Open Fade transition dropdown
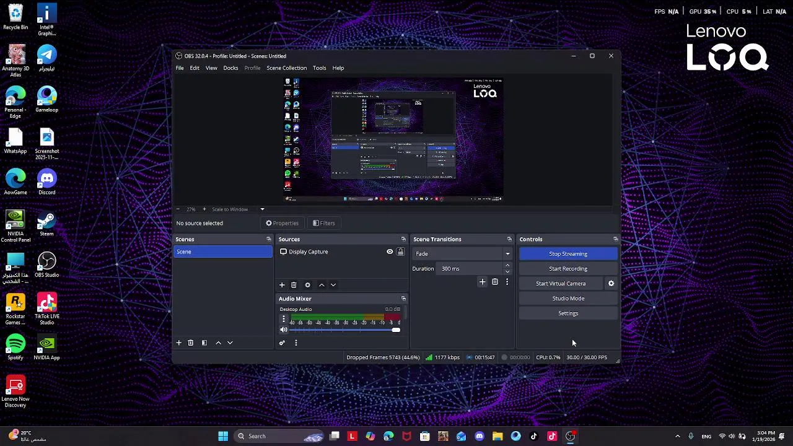The image size is (793, 446). pyautogui.click(x=462, y=254)
